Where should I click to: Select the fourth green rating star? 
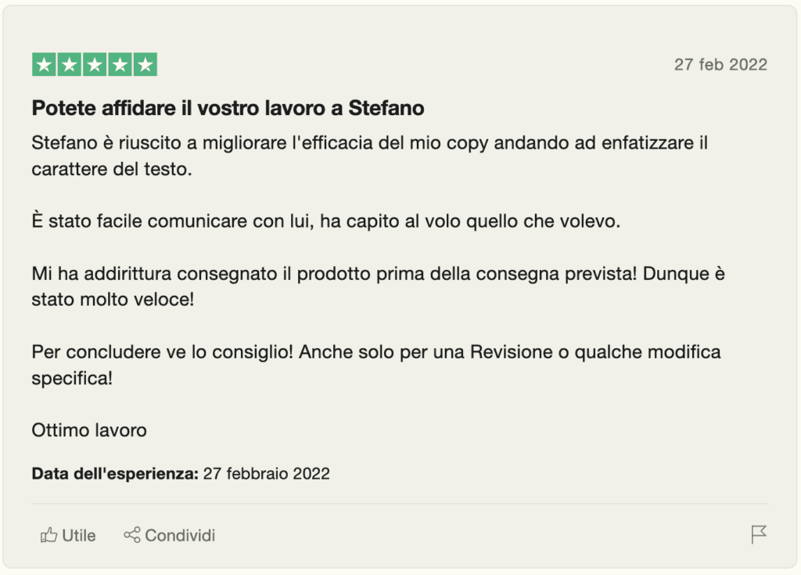[120, 64]
